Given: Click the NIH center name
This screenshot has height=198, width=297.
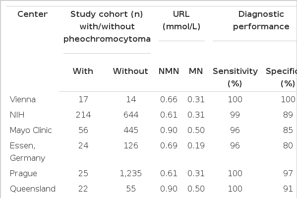Looking at the screenshot, I should [x=17, y=115].
